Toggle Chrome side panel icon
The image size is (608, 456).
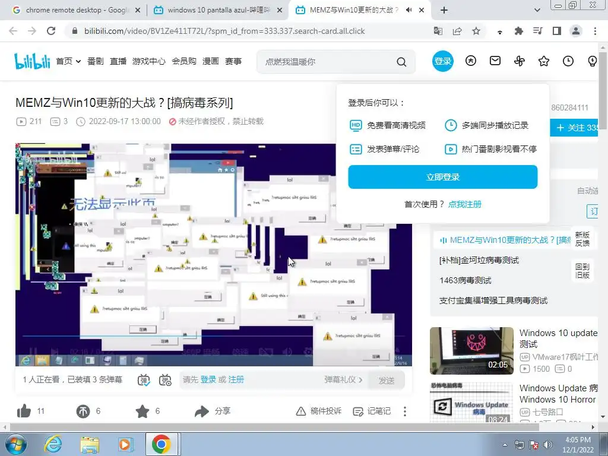pyautogui.click(x=557, y=31)
